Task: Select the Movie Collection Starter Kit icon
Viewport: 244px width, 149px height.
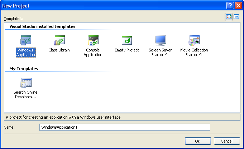Action: click(194, 41)
